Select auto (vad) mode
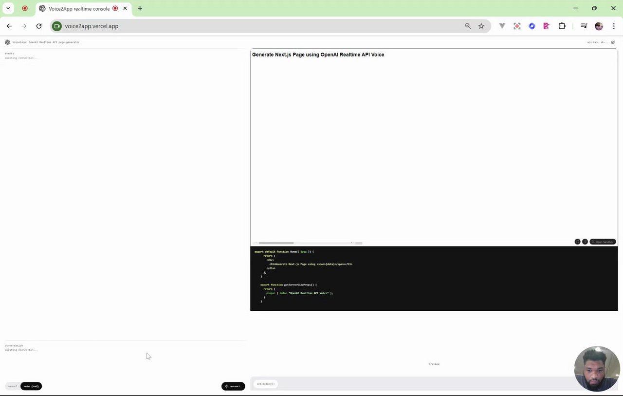This screenshot has width=623, height=396. click(x=31, y=386)
